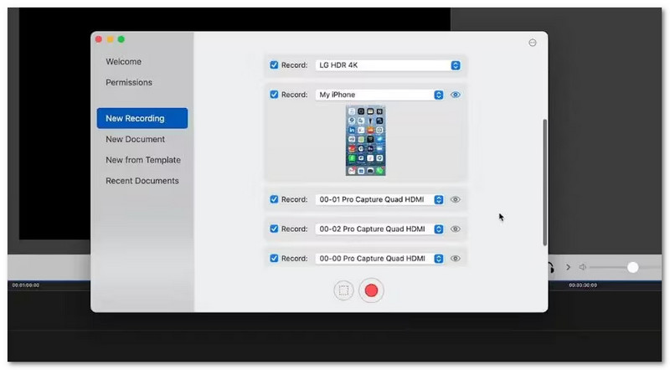Choose New Document in sidebar
Image resolution: width=670 pixels, height=370 pixels.
[x=135, y=139]
